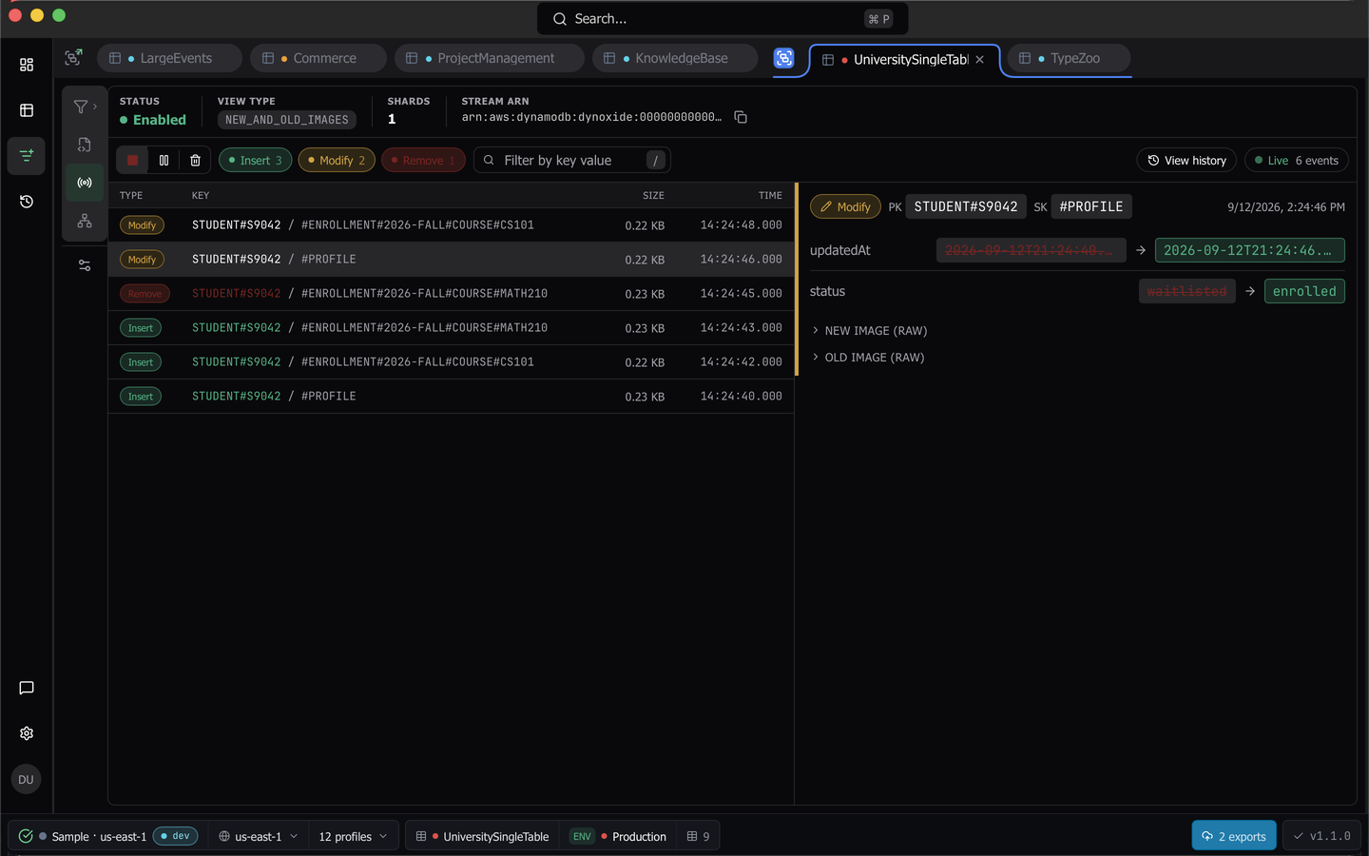Image resolution: width=1369 pixels, height=856 pixels.
Task: Open the us-east-1 region dropdown
Action: [259, 836]
